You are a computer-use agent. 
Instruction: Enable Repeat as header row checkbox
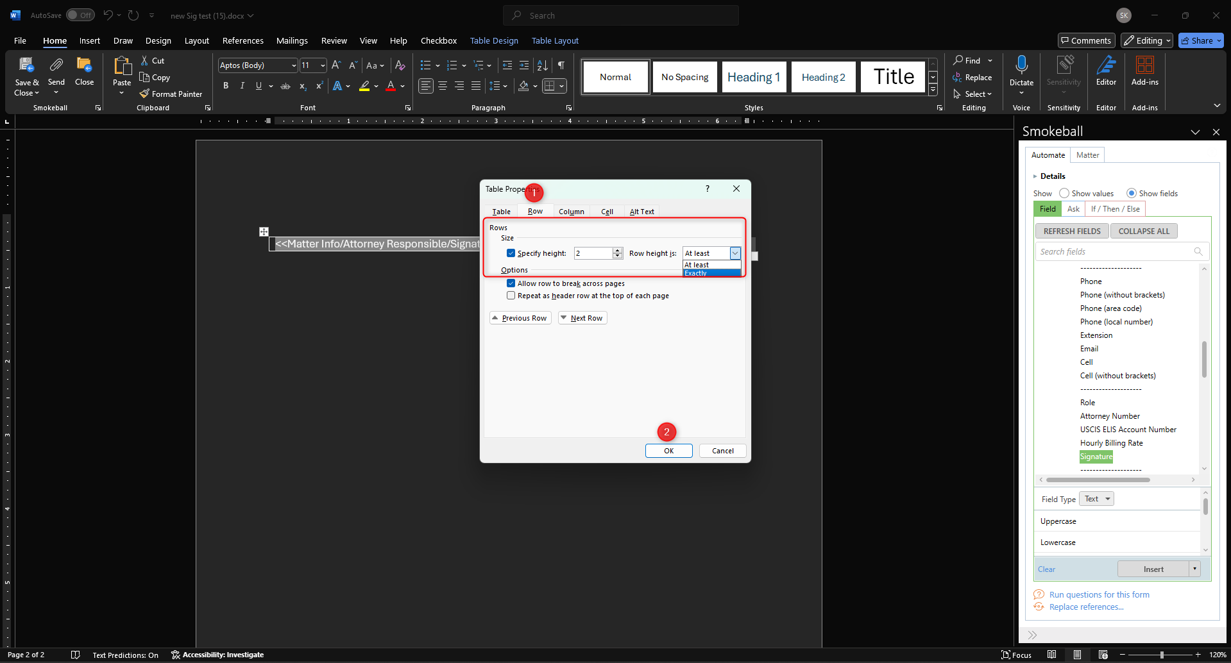click(511, 296)
